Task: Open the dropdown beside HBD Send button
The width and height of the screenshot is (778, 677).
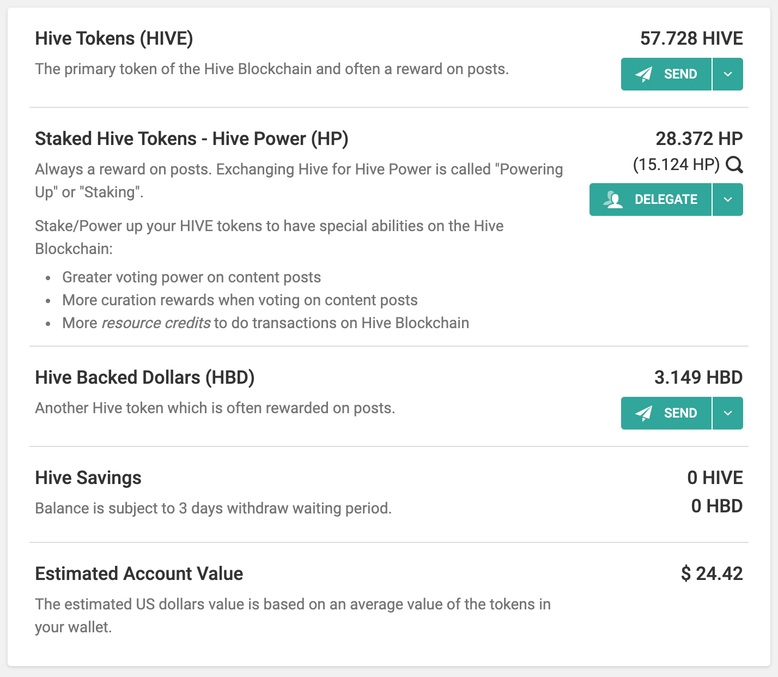Action: tap(728, 413)
